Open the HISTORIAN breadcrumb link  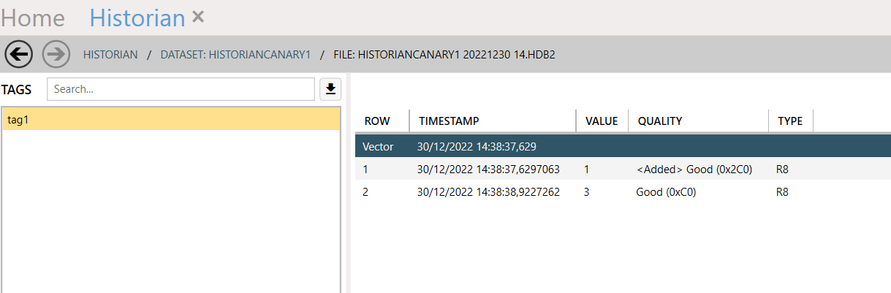click(110, 55)
